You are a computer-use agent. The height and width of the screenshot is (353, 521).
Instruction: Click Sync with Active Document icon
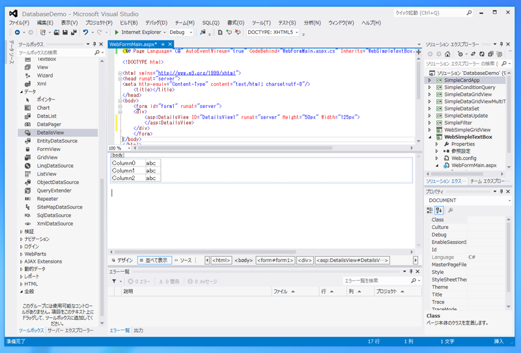(473, 54)
